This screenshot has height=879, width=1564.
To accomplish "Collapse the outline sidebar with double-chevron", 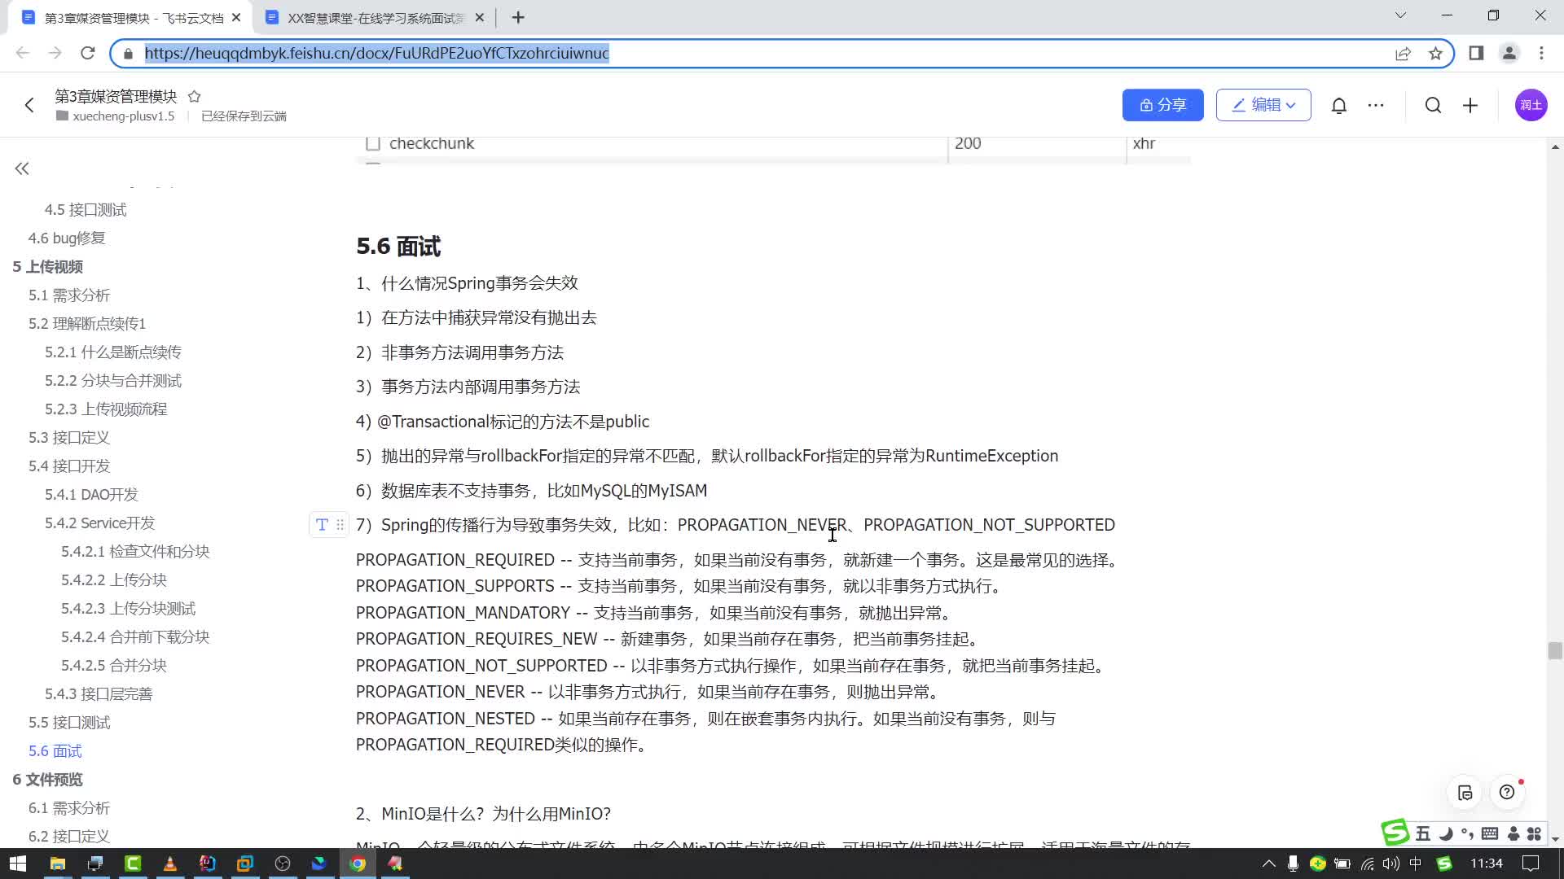I will click(22, 168).
